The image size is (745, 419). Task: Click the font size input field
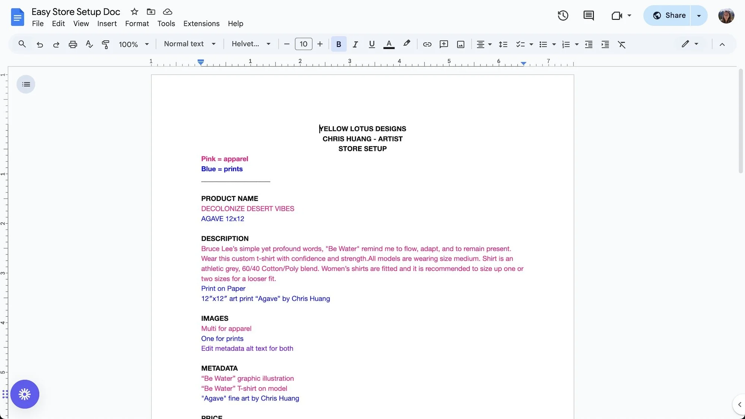303,44
